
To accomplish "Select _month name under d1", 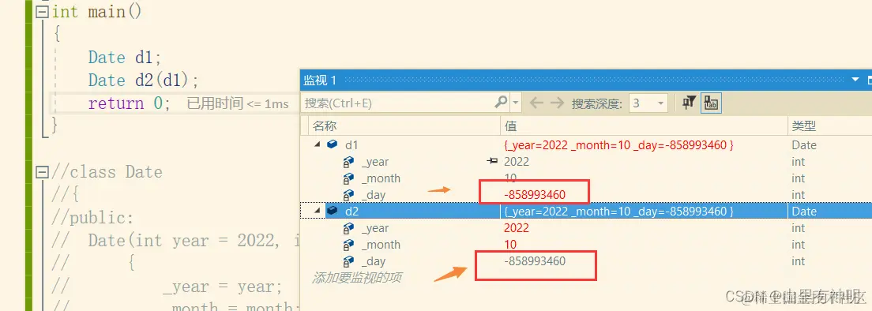I will pyautogui.click(x=381, y=178).
